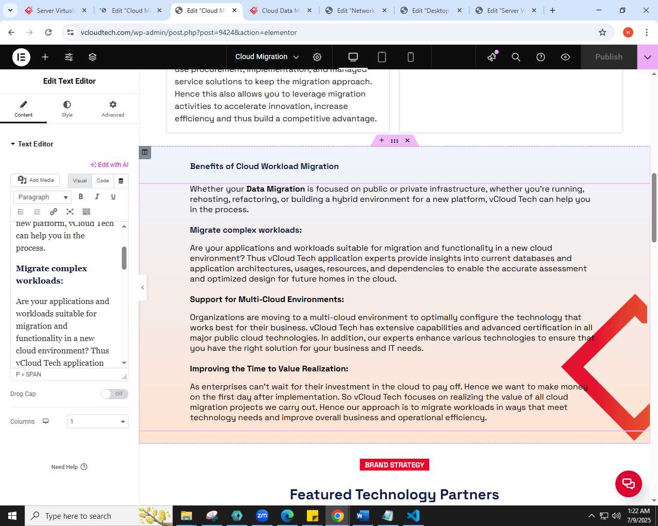Open Visual Studio Code from taskbar
658x526 pixels.
413,516
